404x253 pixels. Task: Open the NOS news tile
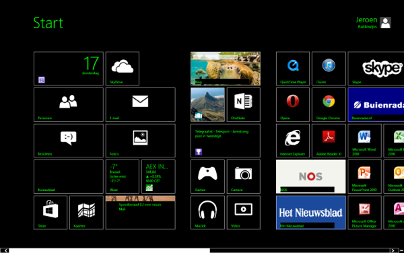pyautogui.click(x=310, y=176)
